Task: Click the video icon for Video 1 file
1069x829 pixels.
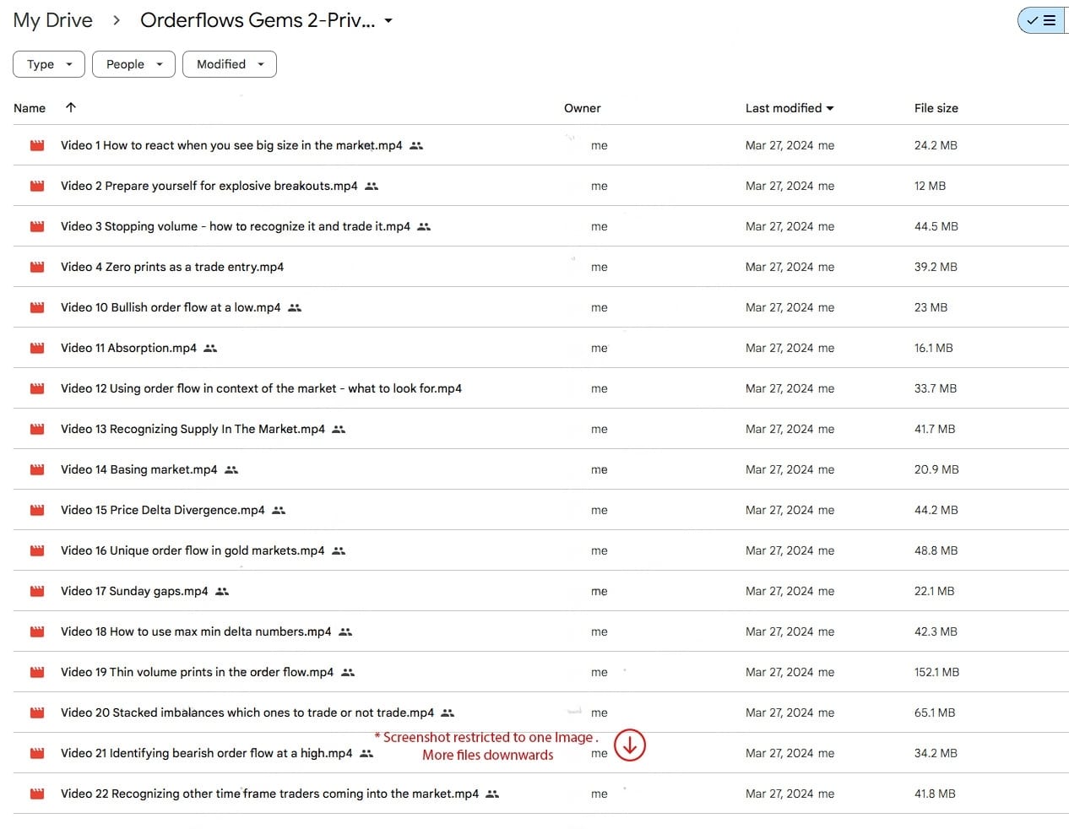Action: [37, 145]
